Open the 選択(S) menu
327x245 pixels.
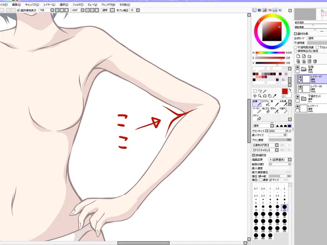pyautogui.click(x=64, y=5)
